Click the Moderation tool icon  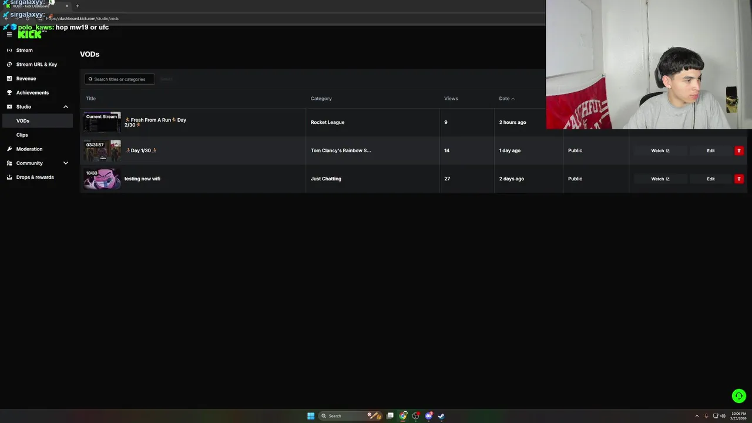point(9,149)
